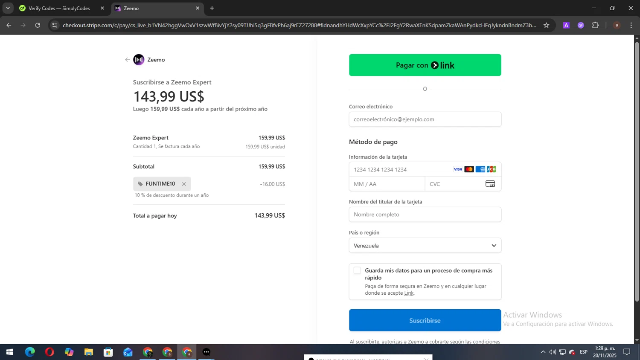Remove the FUNTIME10 promo code

[x=184, y=184]
